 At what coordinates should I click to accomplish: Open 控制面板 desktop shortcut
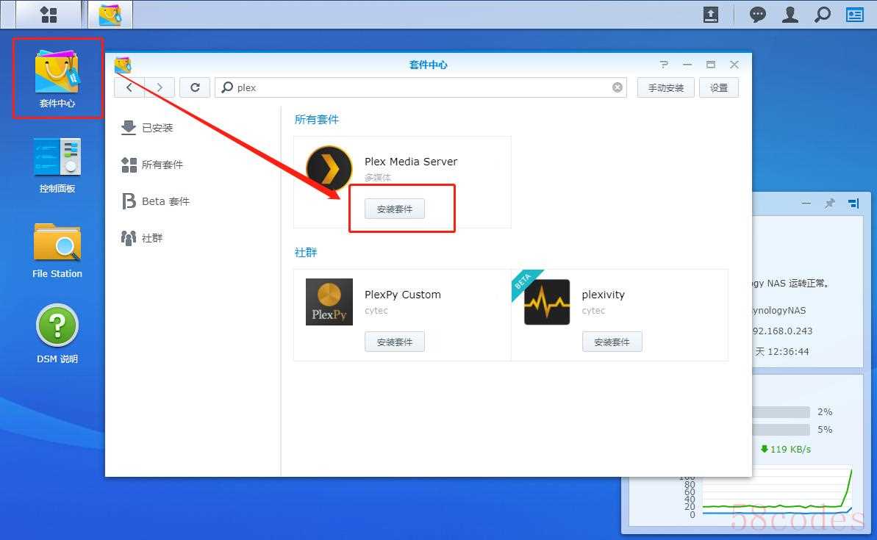pyautogui.click(x=57, y=165)
